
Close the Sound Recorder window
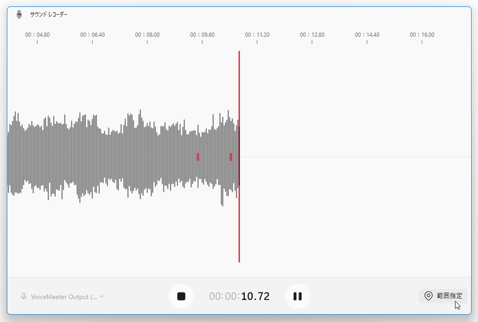[461, 14]
